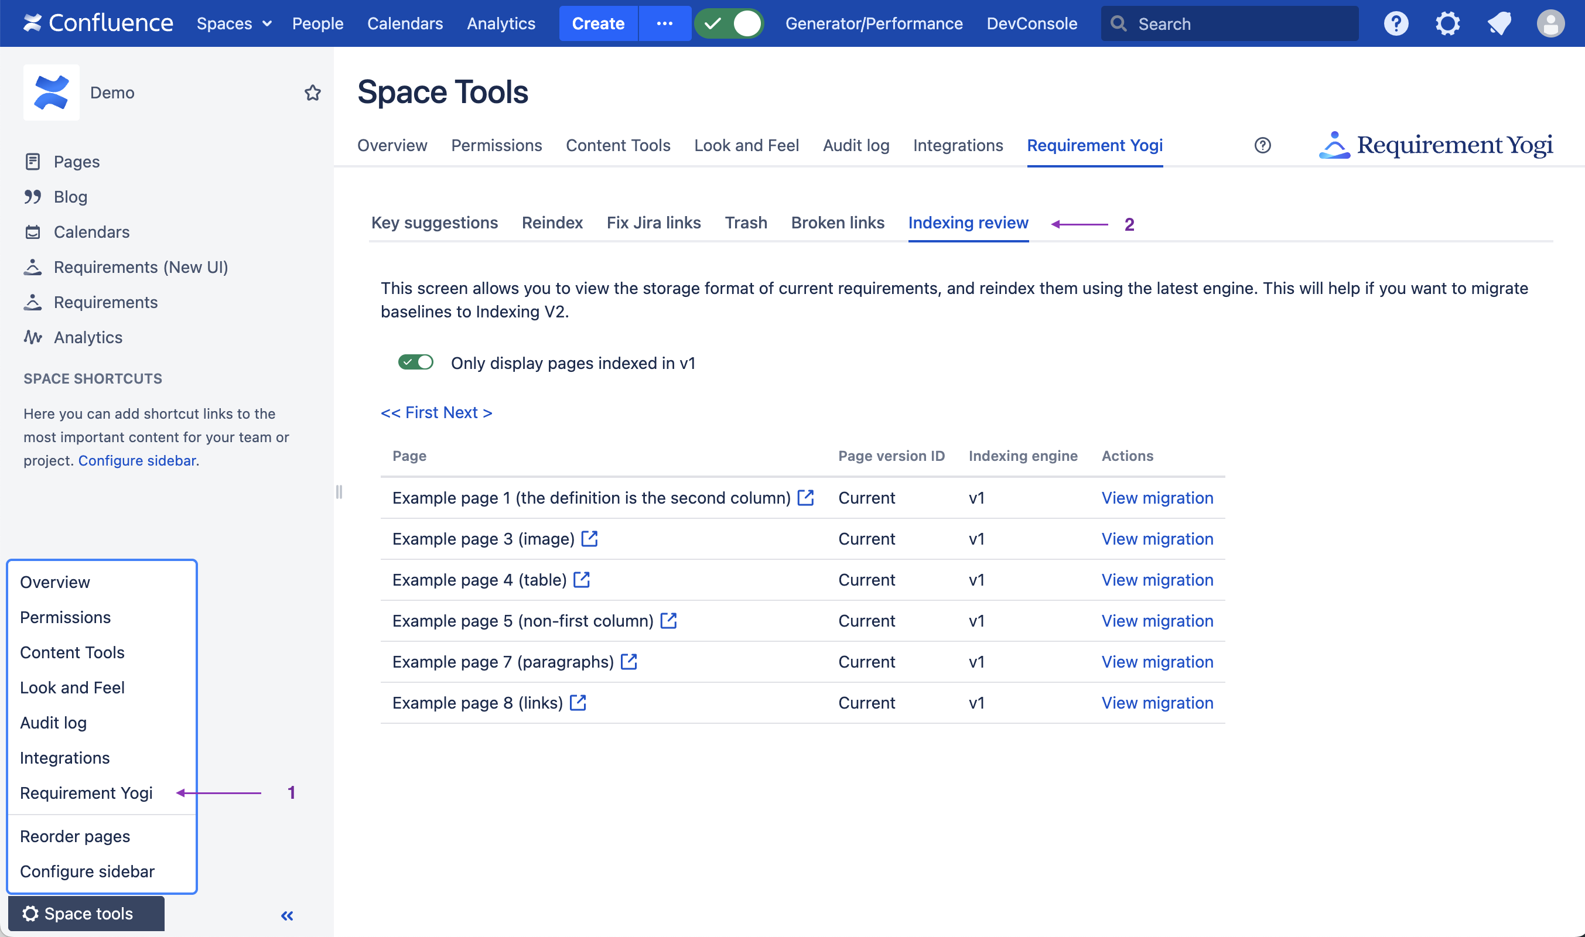Collapse sidebar with double chevron icon
The height and width of the screenshot is (937, 1585).
click(288, 915)
